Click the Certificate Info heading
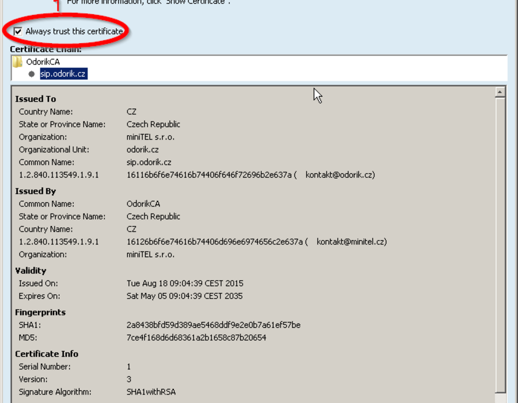 pyautogui.click(x=47, y=354)
